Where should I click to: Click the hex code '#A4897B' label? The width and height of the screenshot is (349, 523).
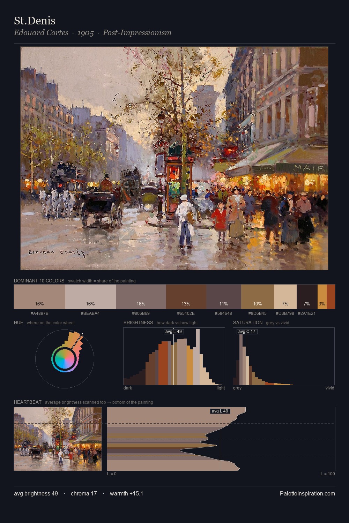(x=39, y=313)
